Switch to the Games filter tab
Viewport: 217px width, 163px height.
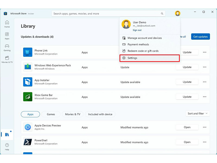tap(51, 114)
